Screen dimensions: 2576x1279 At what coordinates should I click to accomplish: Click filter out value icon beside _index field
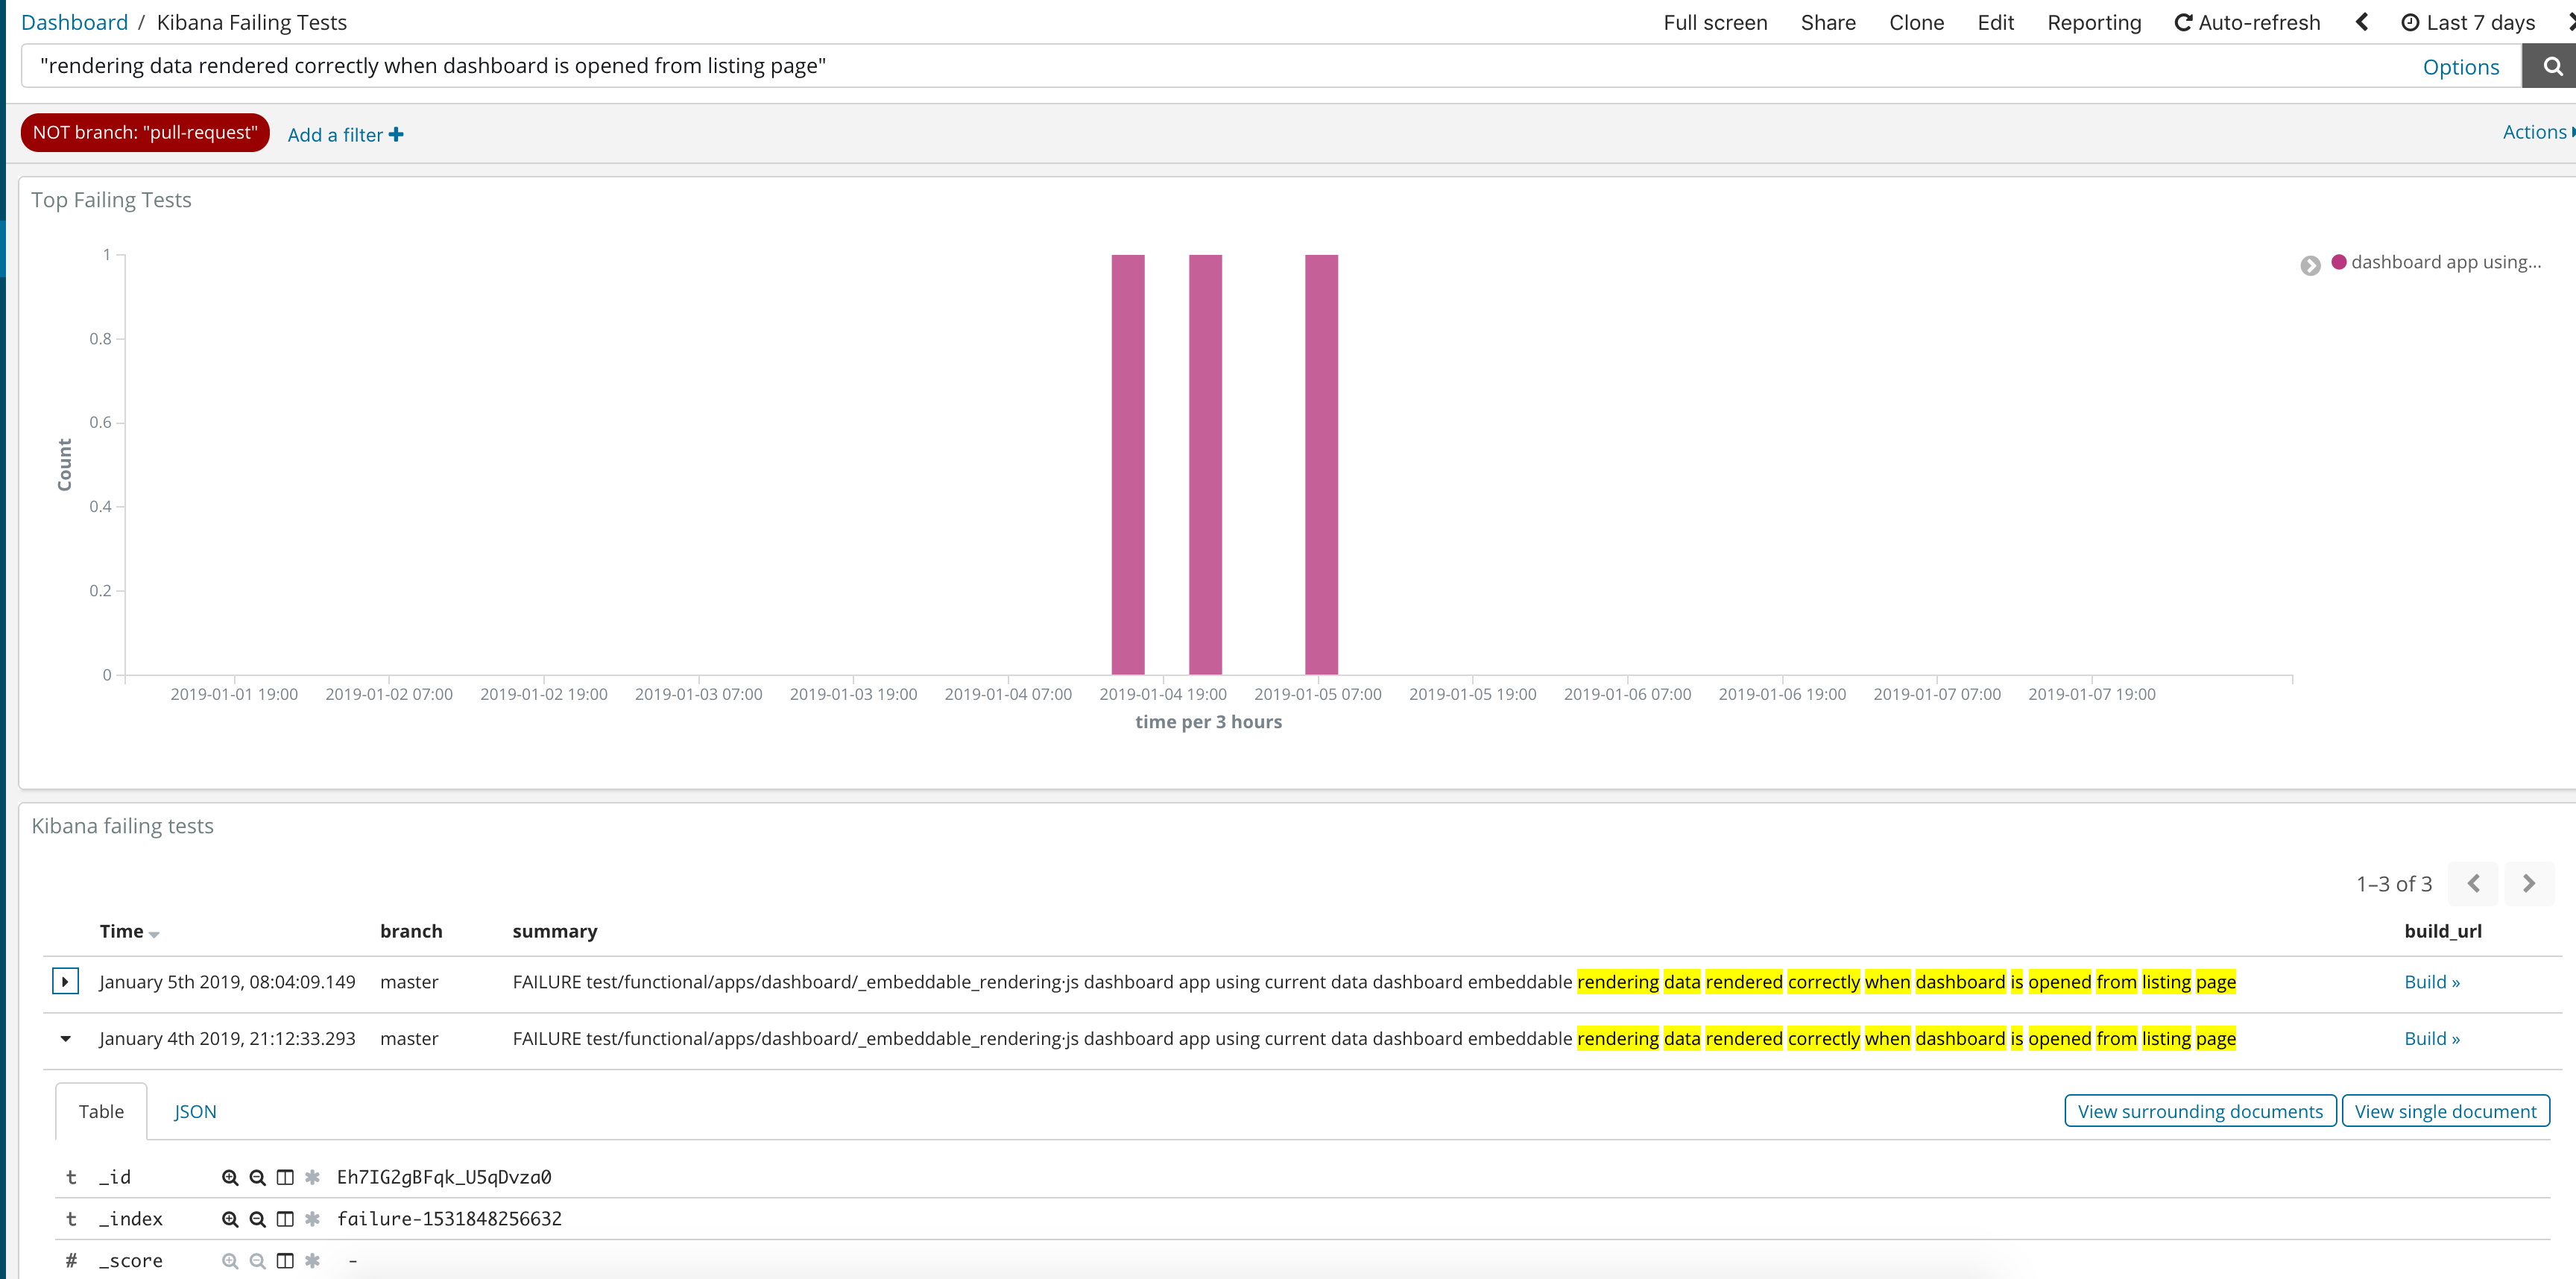(x=257, y=1219)
